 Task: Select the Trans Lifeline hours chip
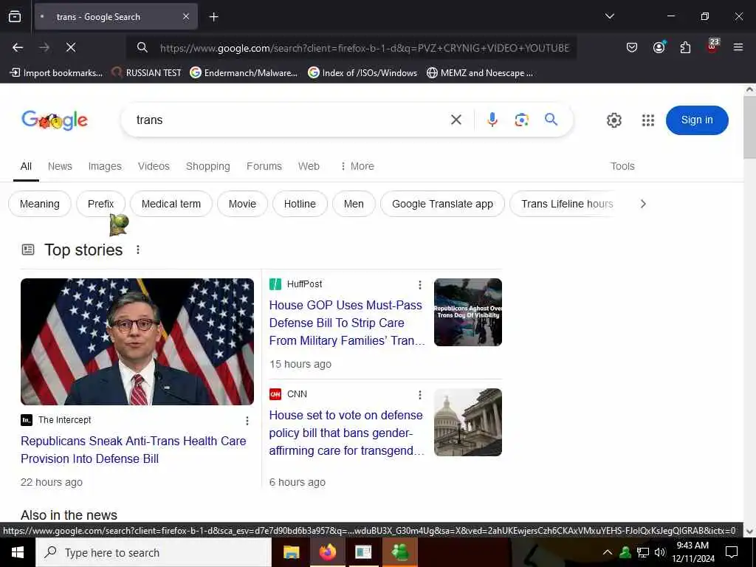tap(562, 204)
